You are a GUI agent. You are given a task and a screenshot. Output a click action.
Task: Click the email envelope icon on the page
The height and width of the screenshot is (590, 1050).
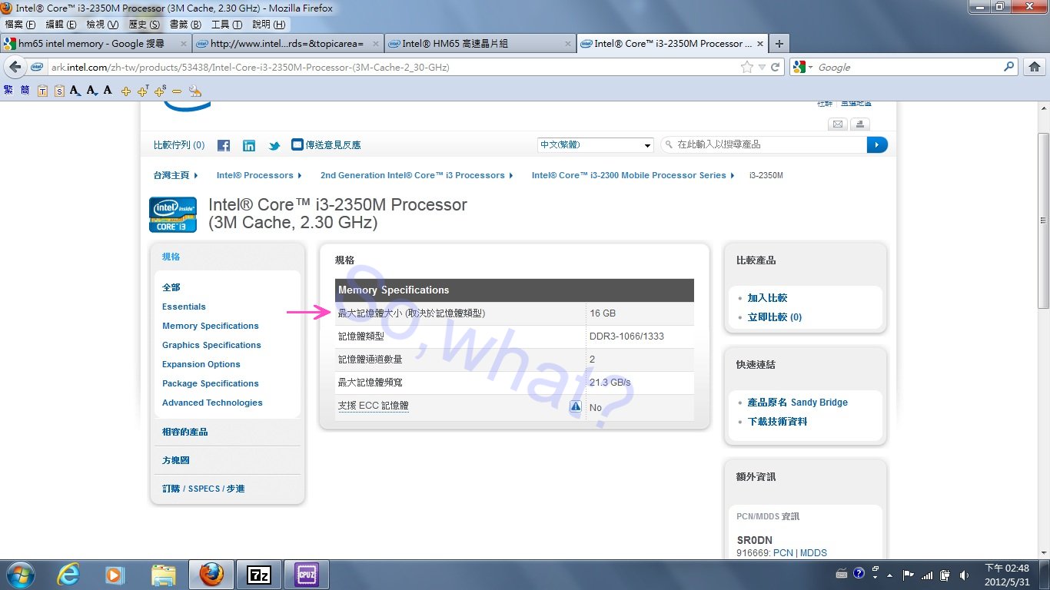[x=838, y=124]
